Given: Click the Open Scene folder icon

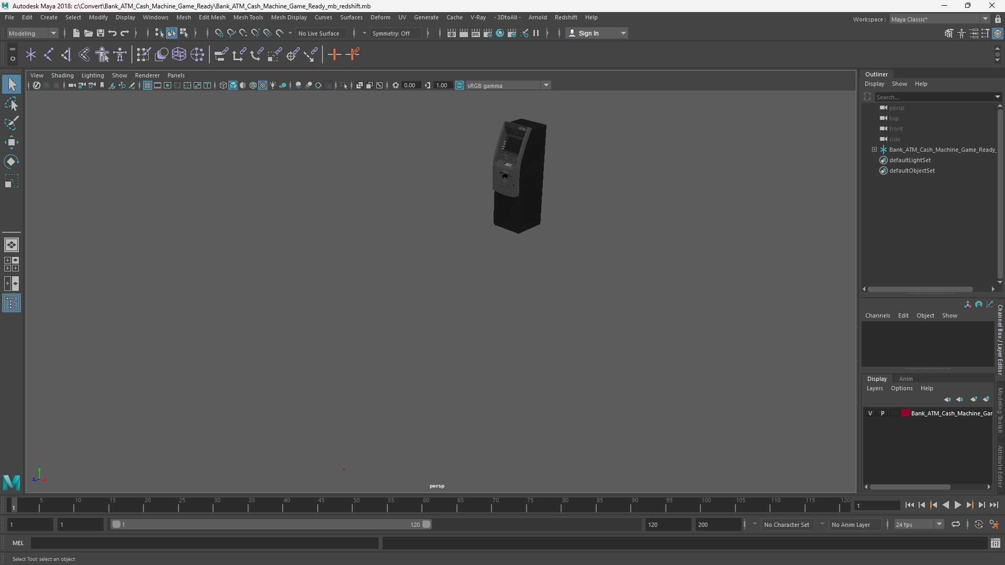Looking at the screenshot, I should [x=88, y=33].
